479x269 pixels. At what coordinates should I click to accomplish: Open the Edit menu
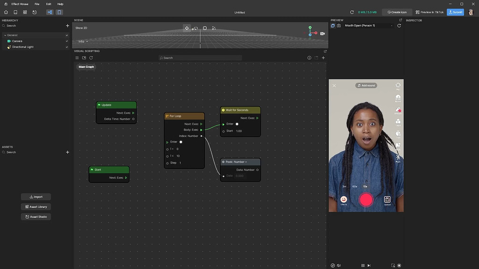[x=49, y=4]
